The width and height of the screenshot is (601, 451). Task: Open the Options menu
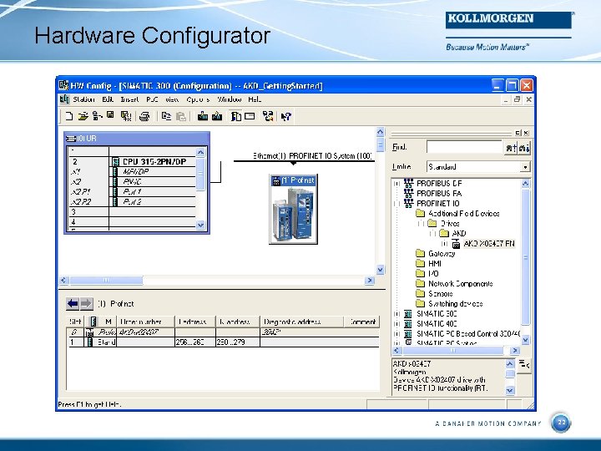[x=198, y=99]
